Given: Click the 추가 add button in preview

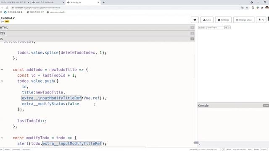Looking at the screenshot, I should (227, 28).
